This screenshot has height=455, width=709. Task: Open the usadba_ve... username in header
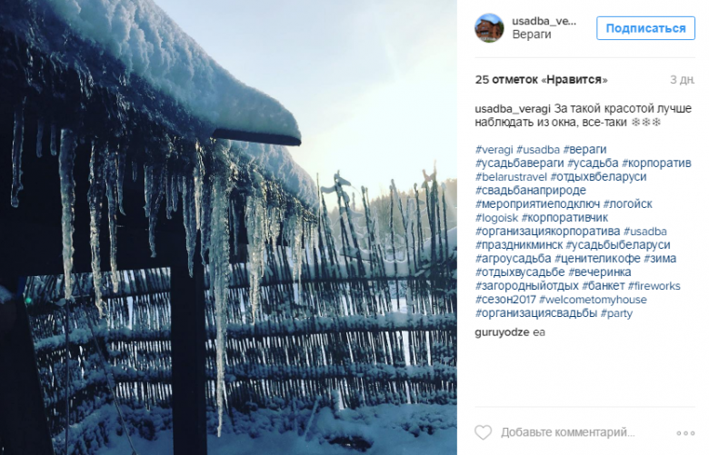click(544, 21)
